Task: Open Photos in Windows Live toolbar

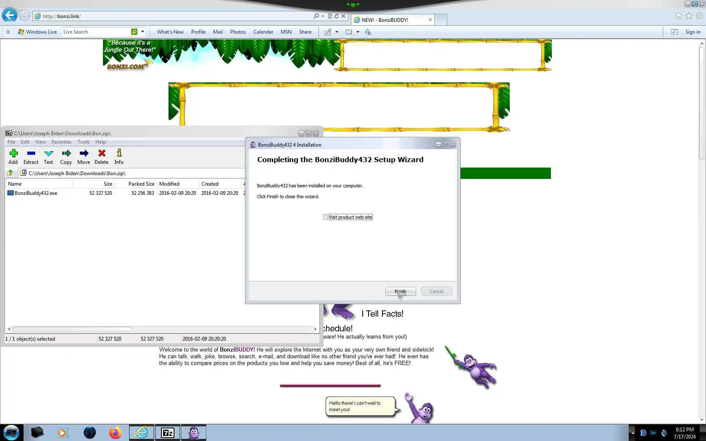Action: coord(238,32)
